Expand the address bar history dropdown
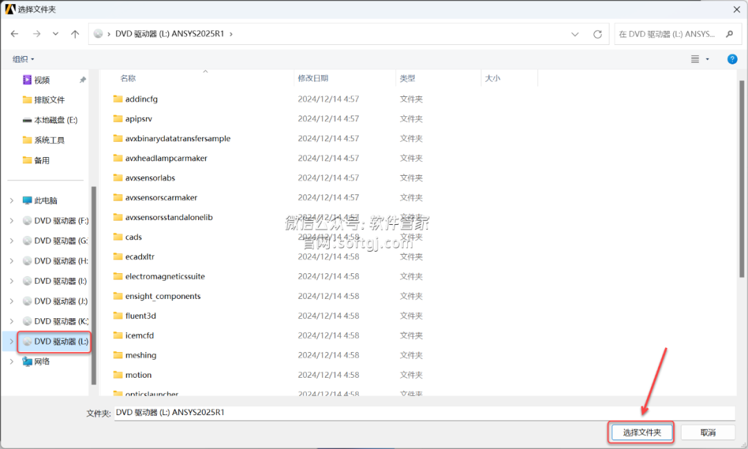Viewport: 748px width, 449px height. click(x=575, y=35)
